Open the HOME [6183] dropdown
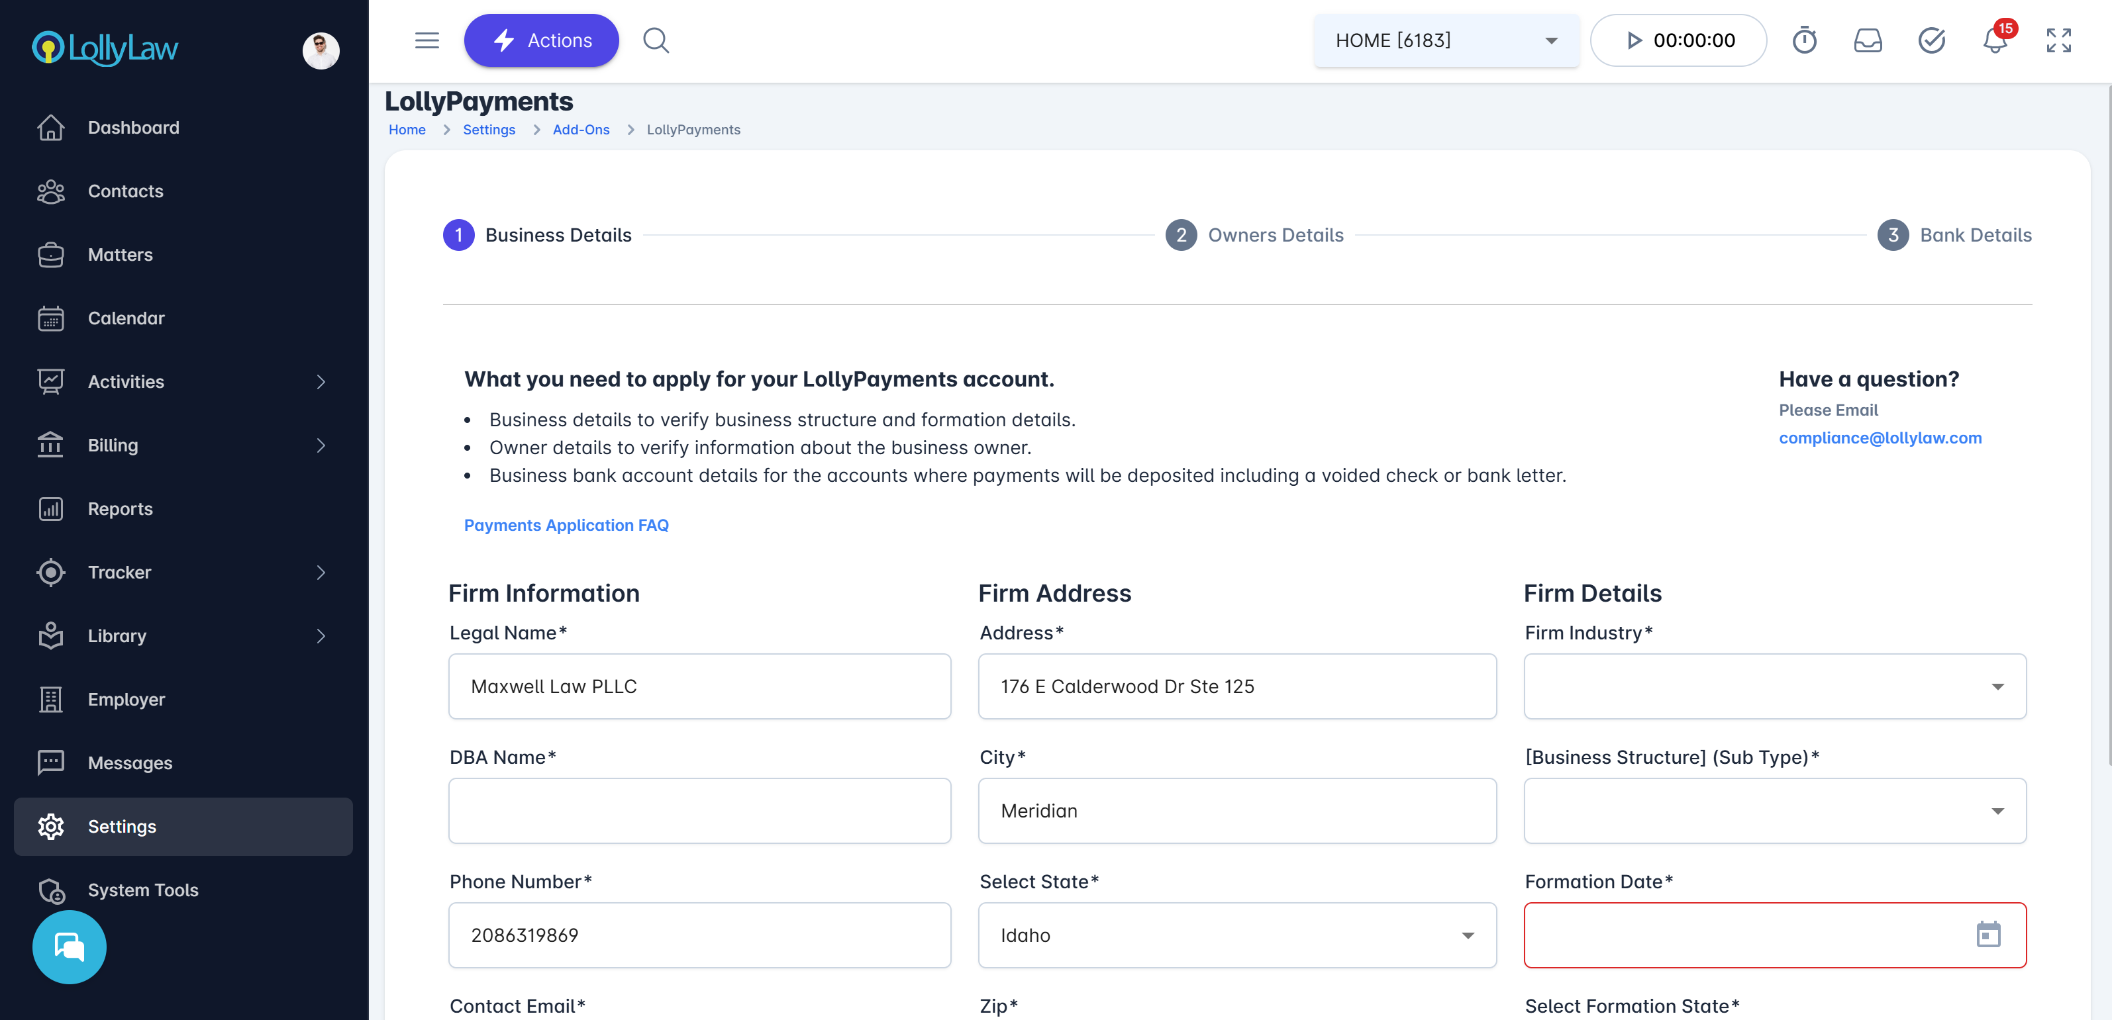The image size is (2112, 1020). tap(1446, 40)
